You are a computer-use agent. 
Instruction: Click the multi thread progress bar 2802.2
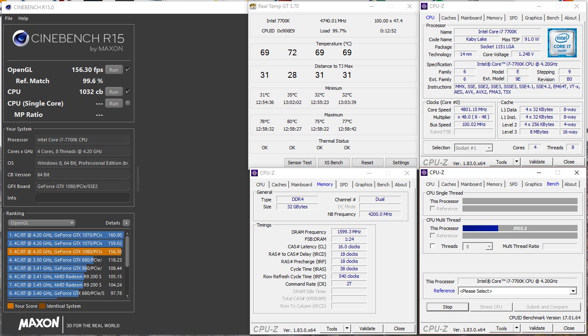click(520, 228)
